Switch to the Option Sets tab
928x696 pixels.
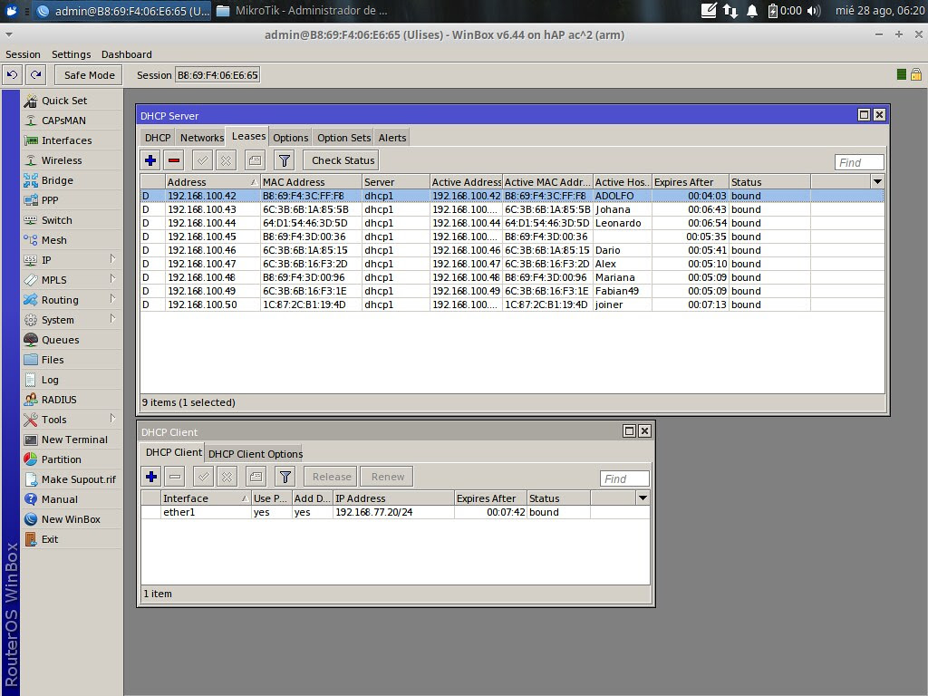(x=343, y=138)
